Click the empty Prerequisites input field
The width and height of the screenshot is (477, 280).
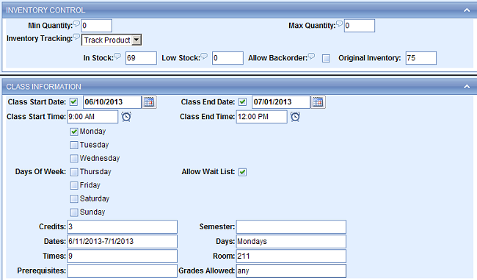123,270
